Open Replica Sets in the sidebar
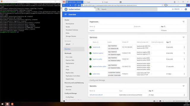Viewport: 190px width, 106px height. pos(69,73)
